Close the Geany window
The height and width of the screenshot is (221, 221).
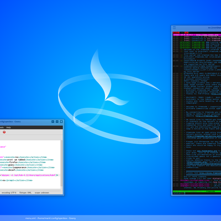click(x=61, y=122)
